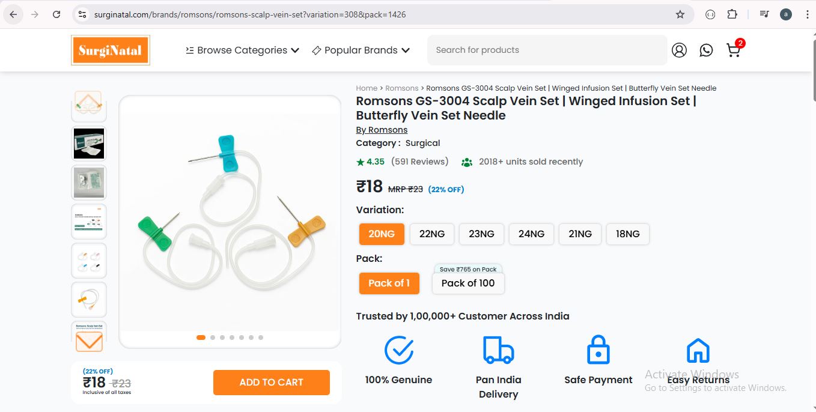Open Popular Brands dropdown
Image resolution: width=816 pixels, height=412 pixels.
[x=361, y=50]
